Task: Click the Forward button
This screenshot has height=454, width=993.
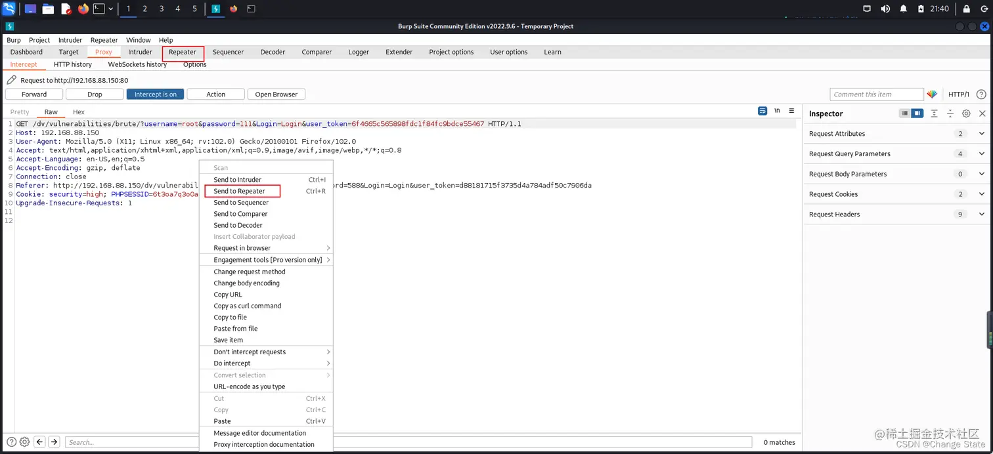Action: [34, 94]
